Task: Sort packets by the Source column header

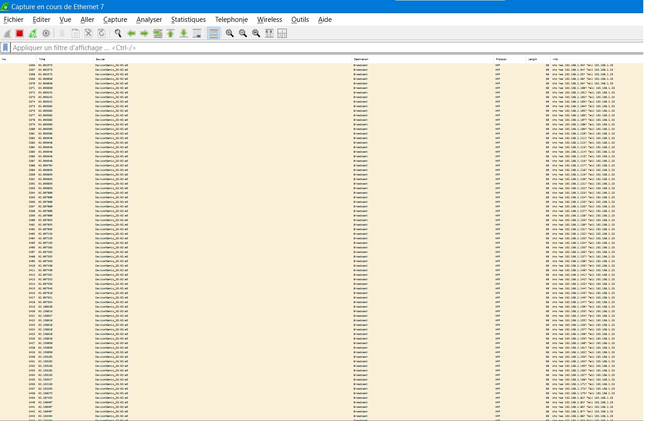Action: [x=222, y=59]
